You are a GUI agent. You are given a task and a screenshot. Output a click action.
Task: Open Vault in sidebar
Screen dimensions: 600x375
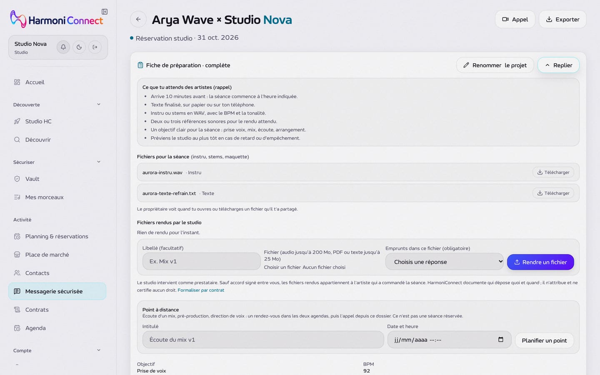(x=57, y=179)
